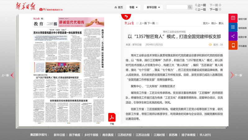Image resolution: width=248 pixels, height=140 pixels.
Task: Go to next page with right arrow
Action: pyautogui.click(x=232, y=75)
